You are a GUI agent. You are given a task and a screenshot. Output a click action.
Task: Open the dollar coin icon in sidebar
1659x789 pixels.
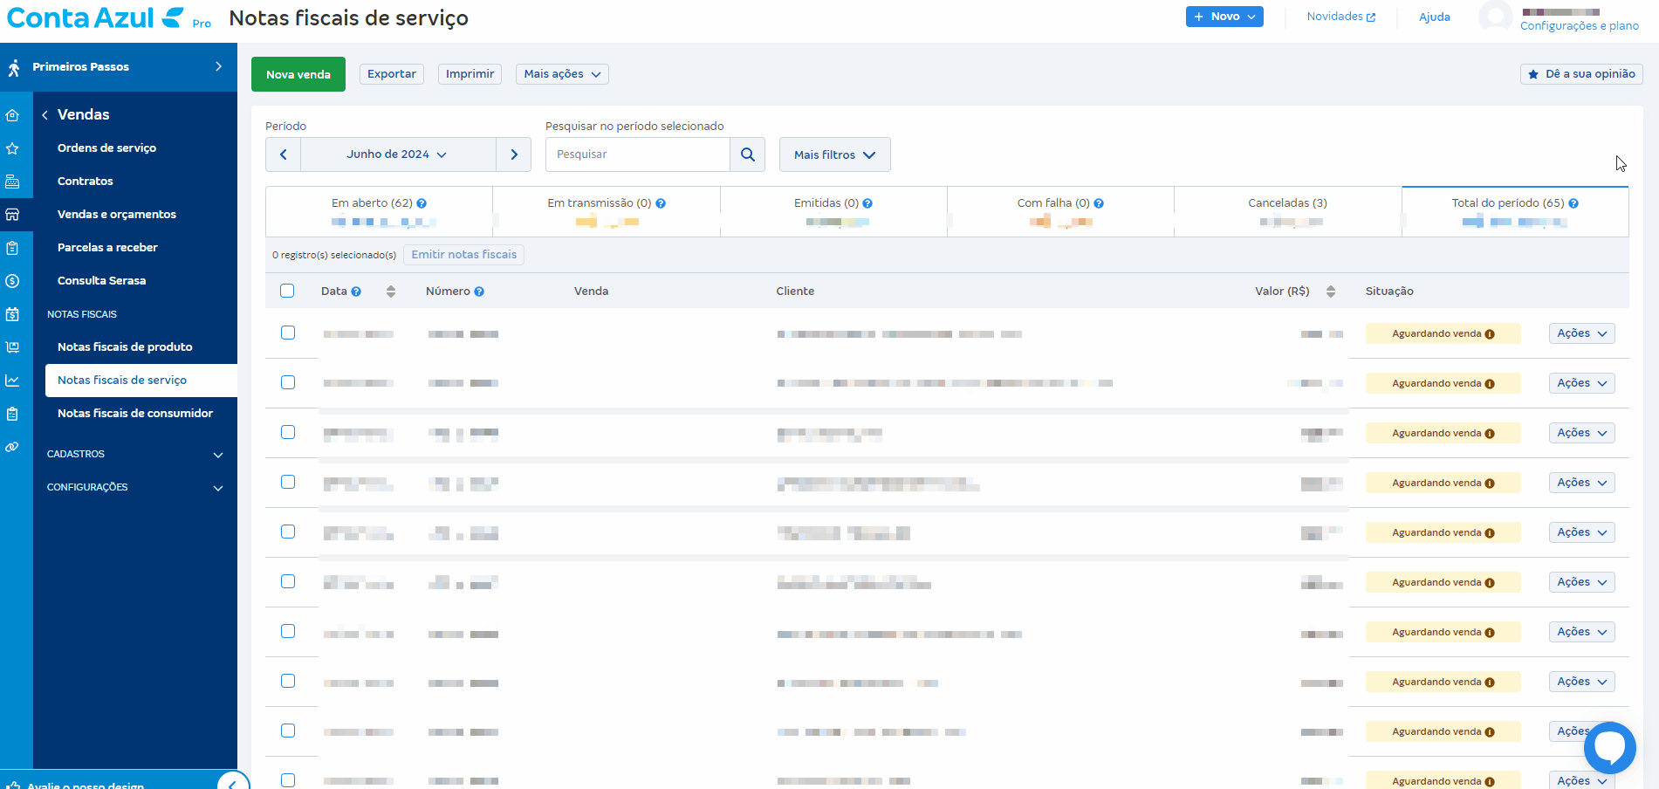point(12,281)
